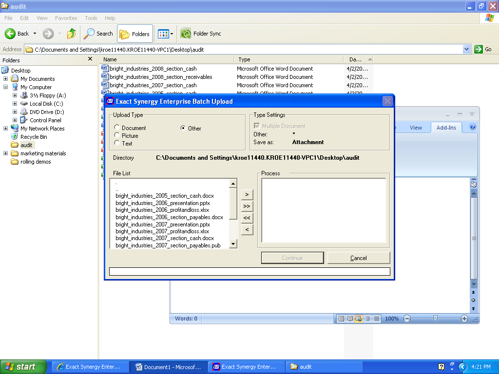
Task: Click File List scroll down arrow
Action: pos(233,244)
